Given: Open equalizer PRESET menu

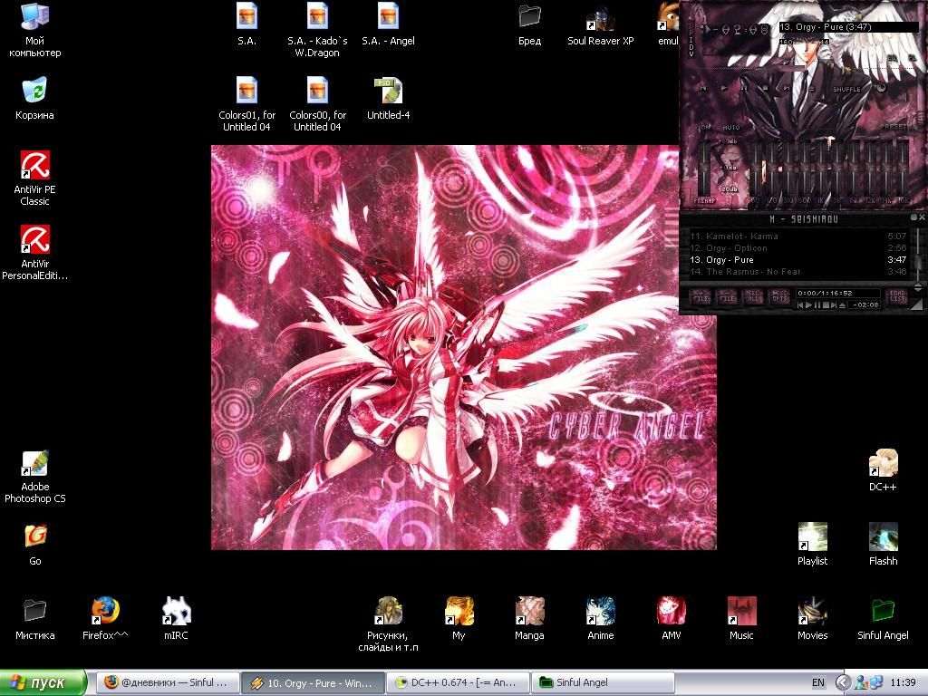Looking at the screenshot, I should pyautogui.click(x=894, y=127).
